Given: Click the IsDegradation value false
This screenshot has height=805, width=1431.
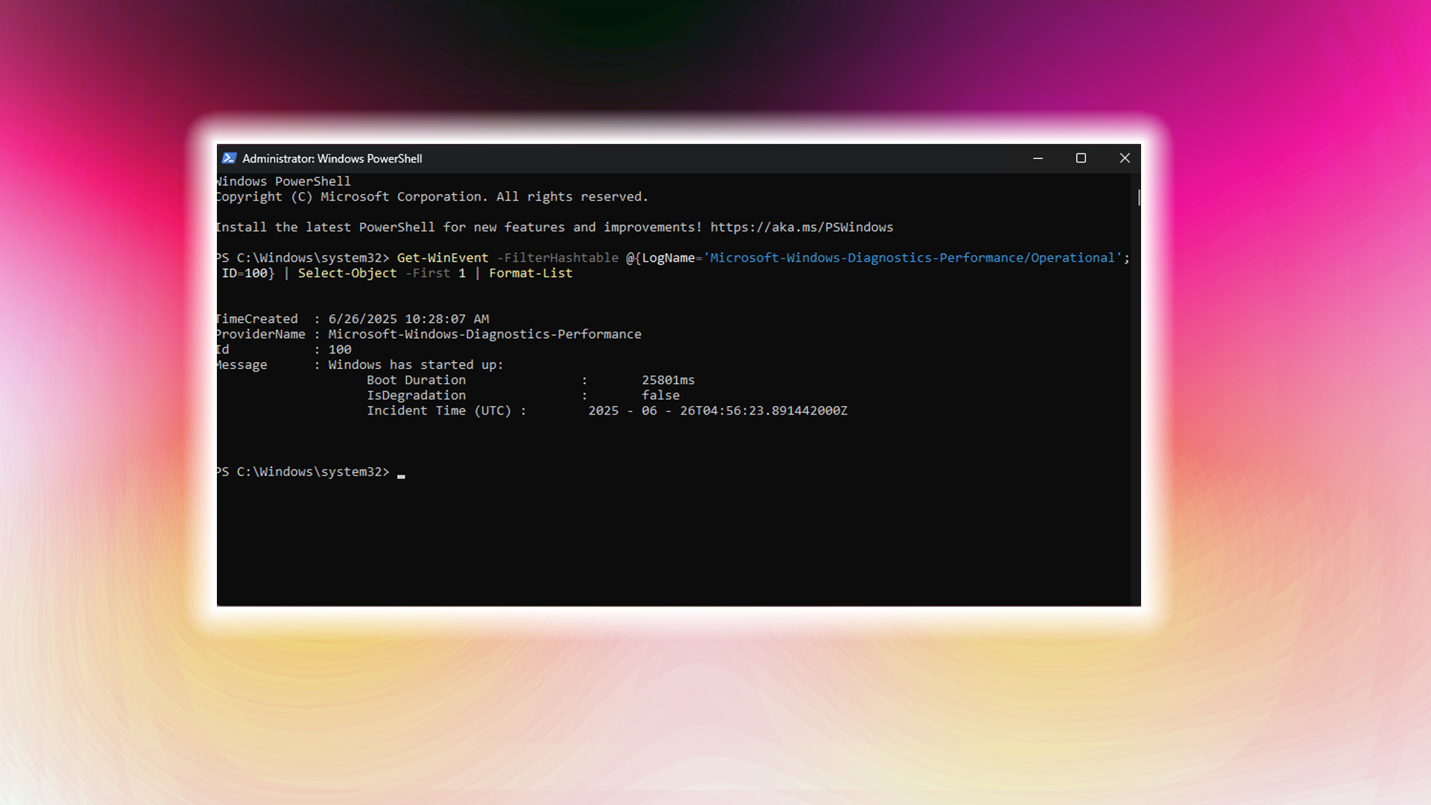Looking at the screenshot, I should pos(660,396).
